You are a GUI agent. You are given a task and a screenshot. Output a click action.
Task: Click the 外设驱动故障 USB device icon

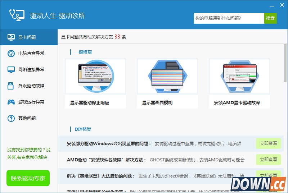pyautogui.click(x=11, y=86)
